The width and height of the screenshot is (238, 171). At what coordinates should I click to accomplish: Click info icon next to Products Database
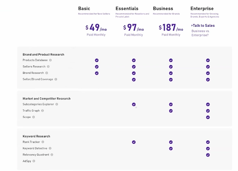click(x=50, y=60)
